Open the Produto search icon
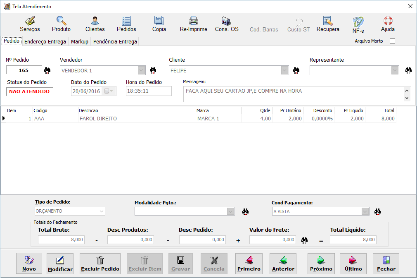Screen dimensions: 417x278 point(61,24)
